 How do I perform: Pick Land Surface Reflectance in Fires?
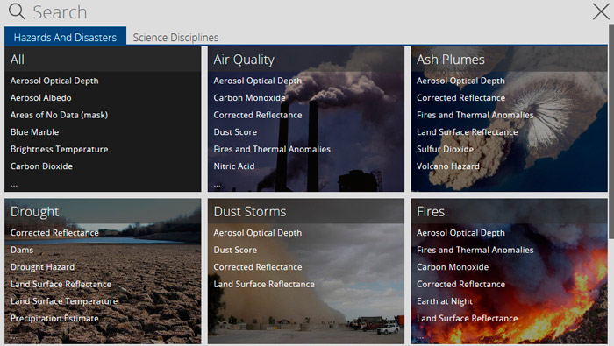[468, 319]
